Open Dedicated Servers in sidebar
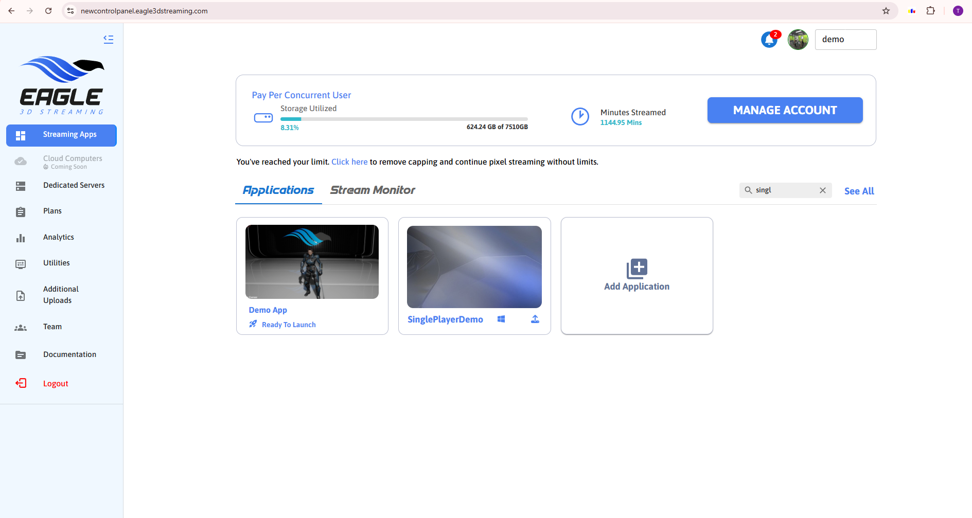The image size is (972, 518). (x=74, y=185)
